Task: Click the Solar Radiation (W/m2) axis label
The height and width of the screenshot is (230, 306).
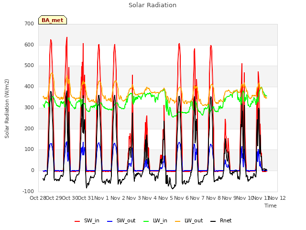Action: click(7, 109)
